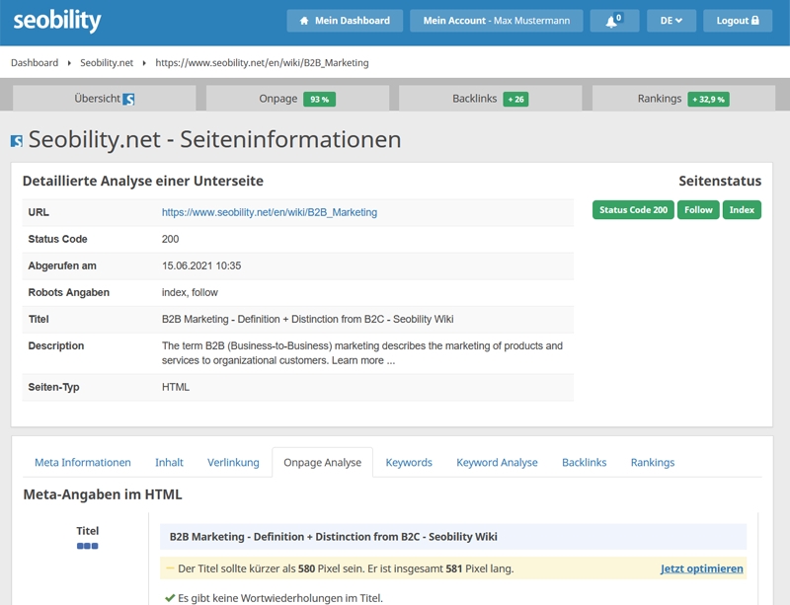Click the Jetzt optimieren link
This screenshot has width=790, height=605.
coord(701,568)
